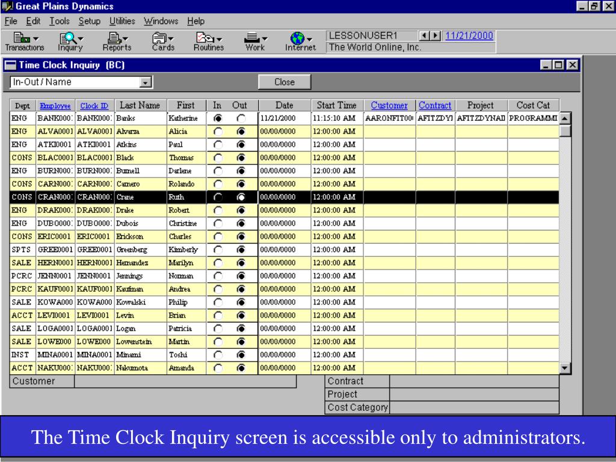The height and width of the screenshot is (462, 616).
Task: Open the Transactions toolbar icon
Action: (21, 38)
